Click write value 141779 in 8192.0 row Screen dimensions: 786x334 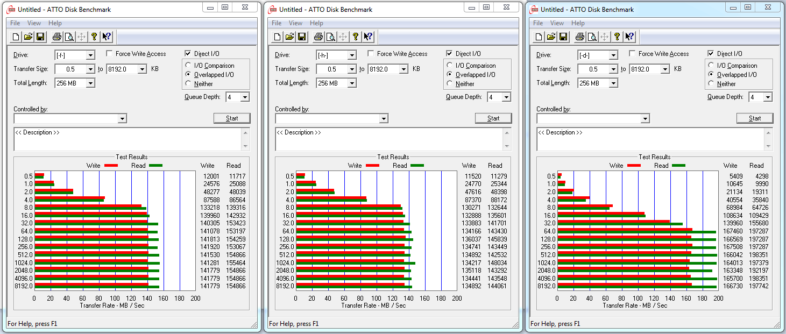point(209,286)
